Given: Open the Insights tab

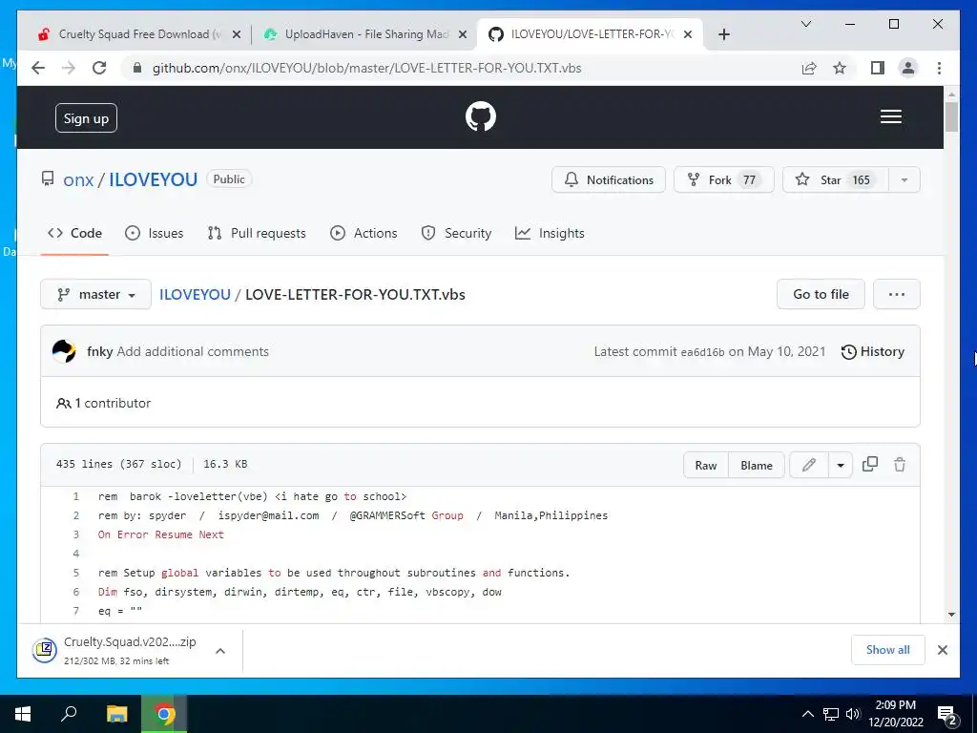Looking at the screenshot, I should [x=550, y=233].
